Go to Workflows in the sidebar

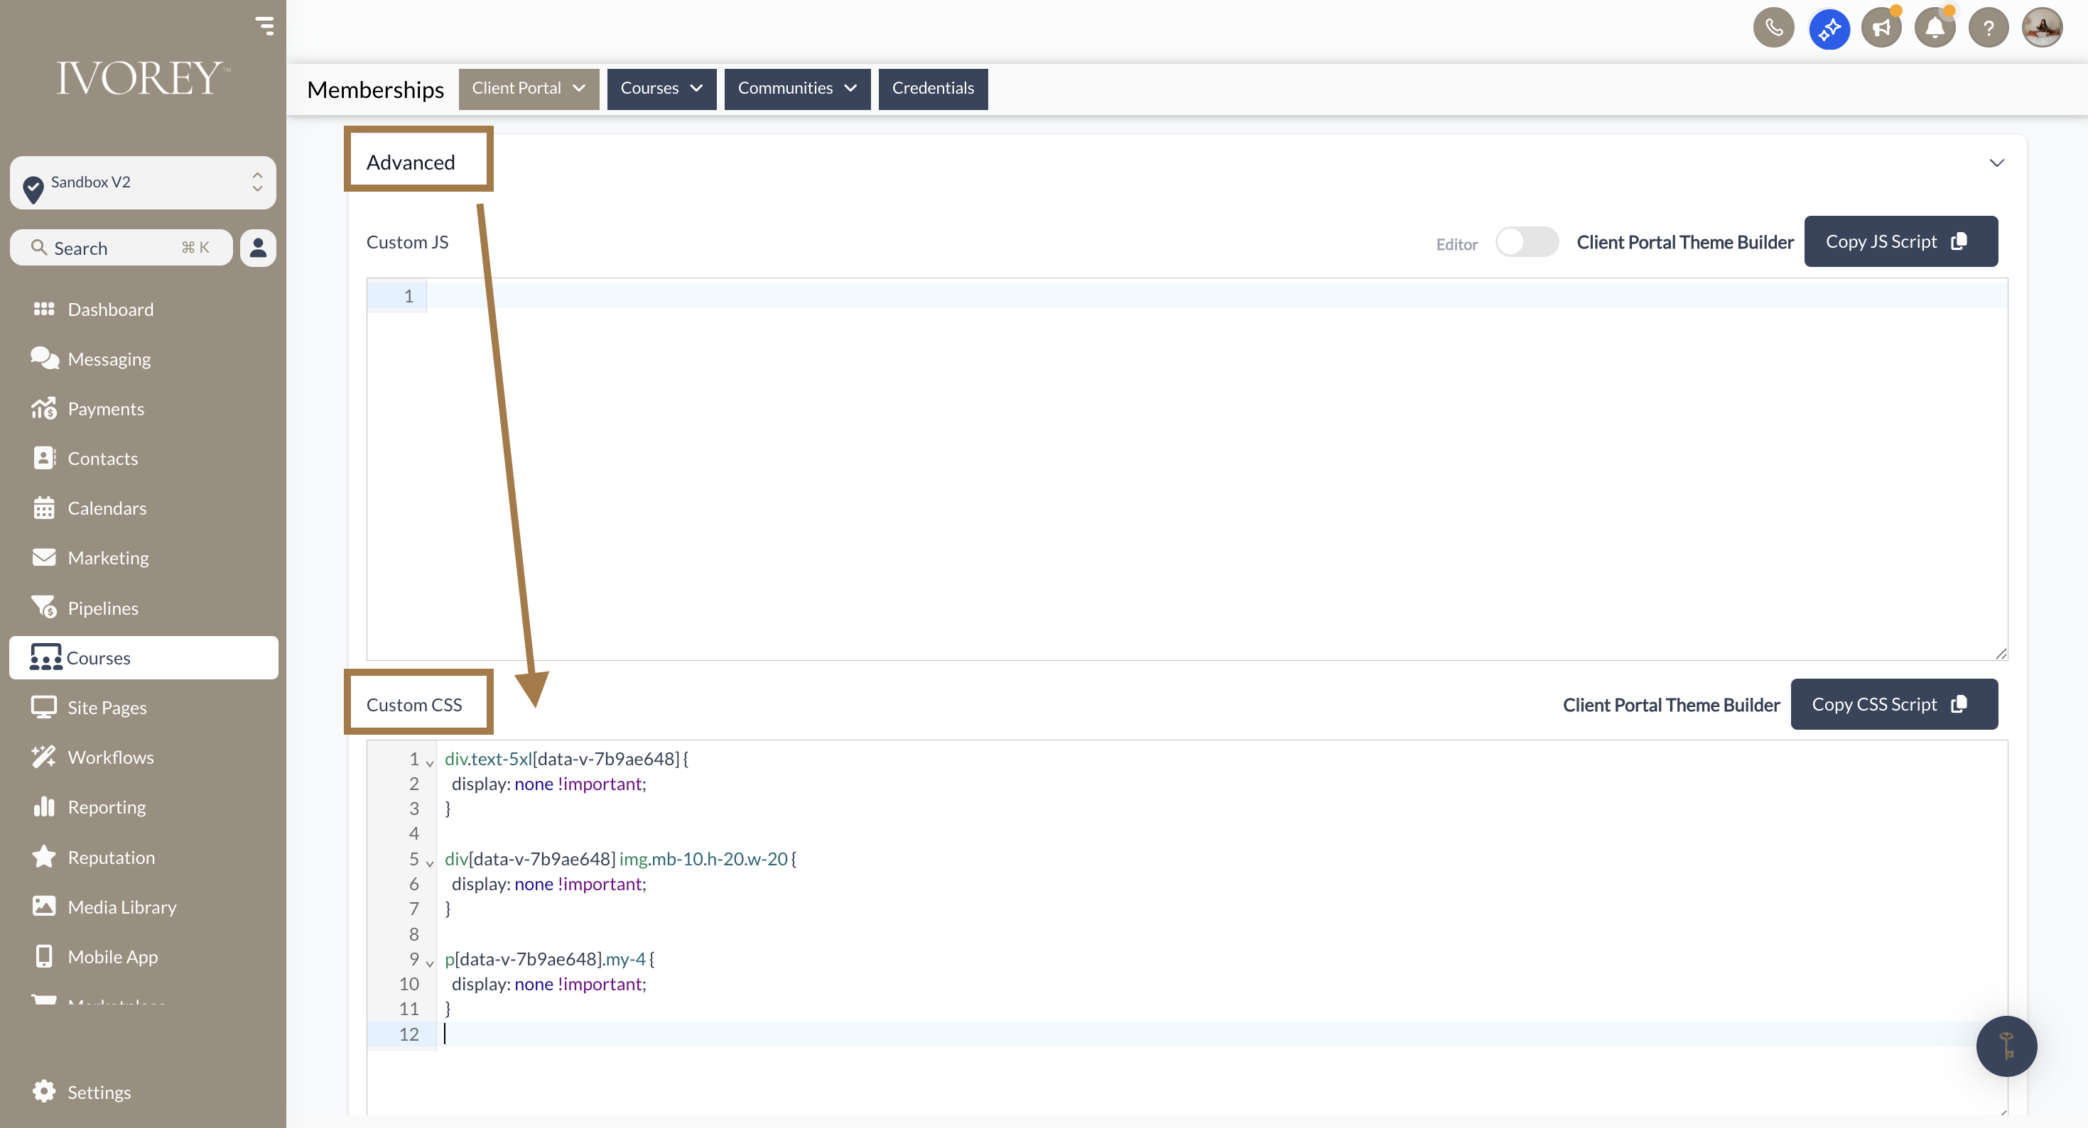coord(110,757)
